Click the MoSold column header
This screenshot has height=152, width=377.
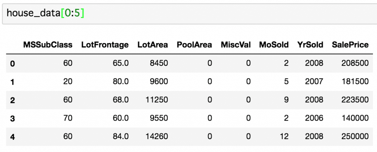[x=274, y=45]
